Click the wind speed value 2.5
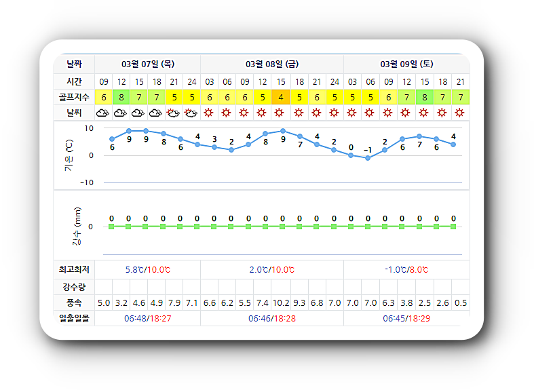 click(x=425, y=303)
